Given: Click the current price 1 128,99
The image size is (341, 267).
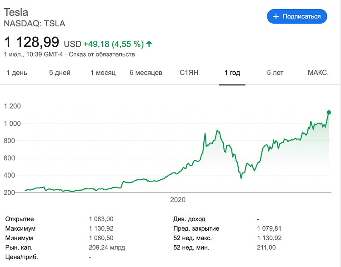Looking at the screenshot, I should [32, 43].
